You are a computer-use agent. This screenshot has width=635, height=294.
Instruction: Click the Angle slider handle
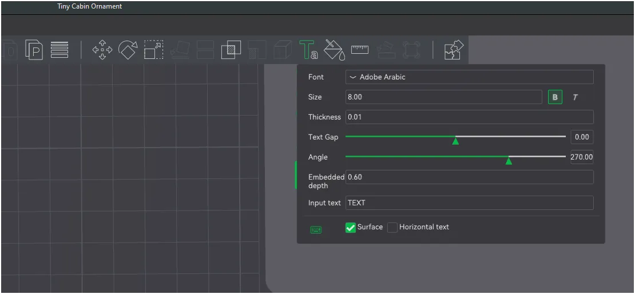509,161
